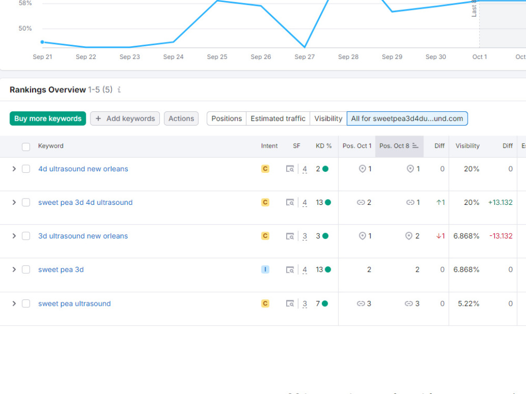Screen dimensions: 526x394
Task: Open keyword link sweet pea ultrasound
Action: 75,304
